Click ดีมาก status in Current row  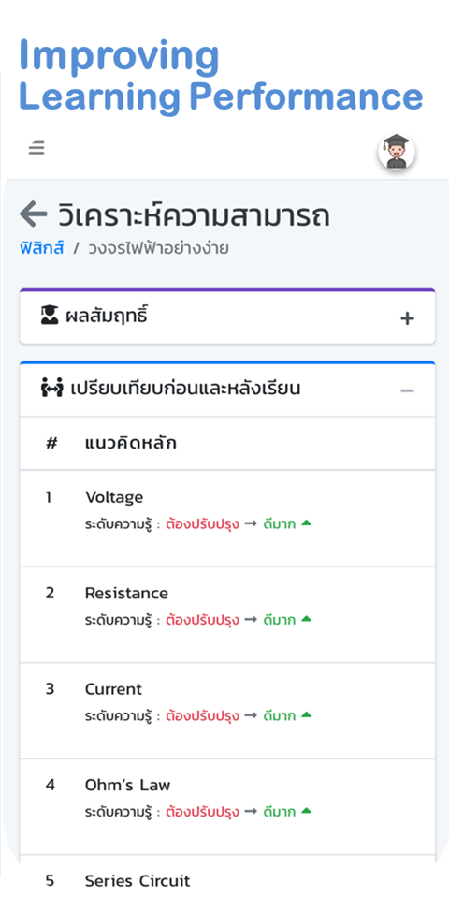[279, 715]
